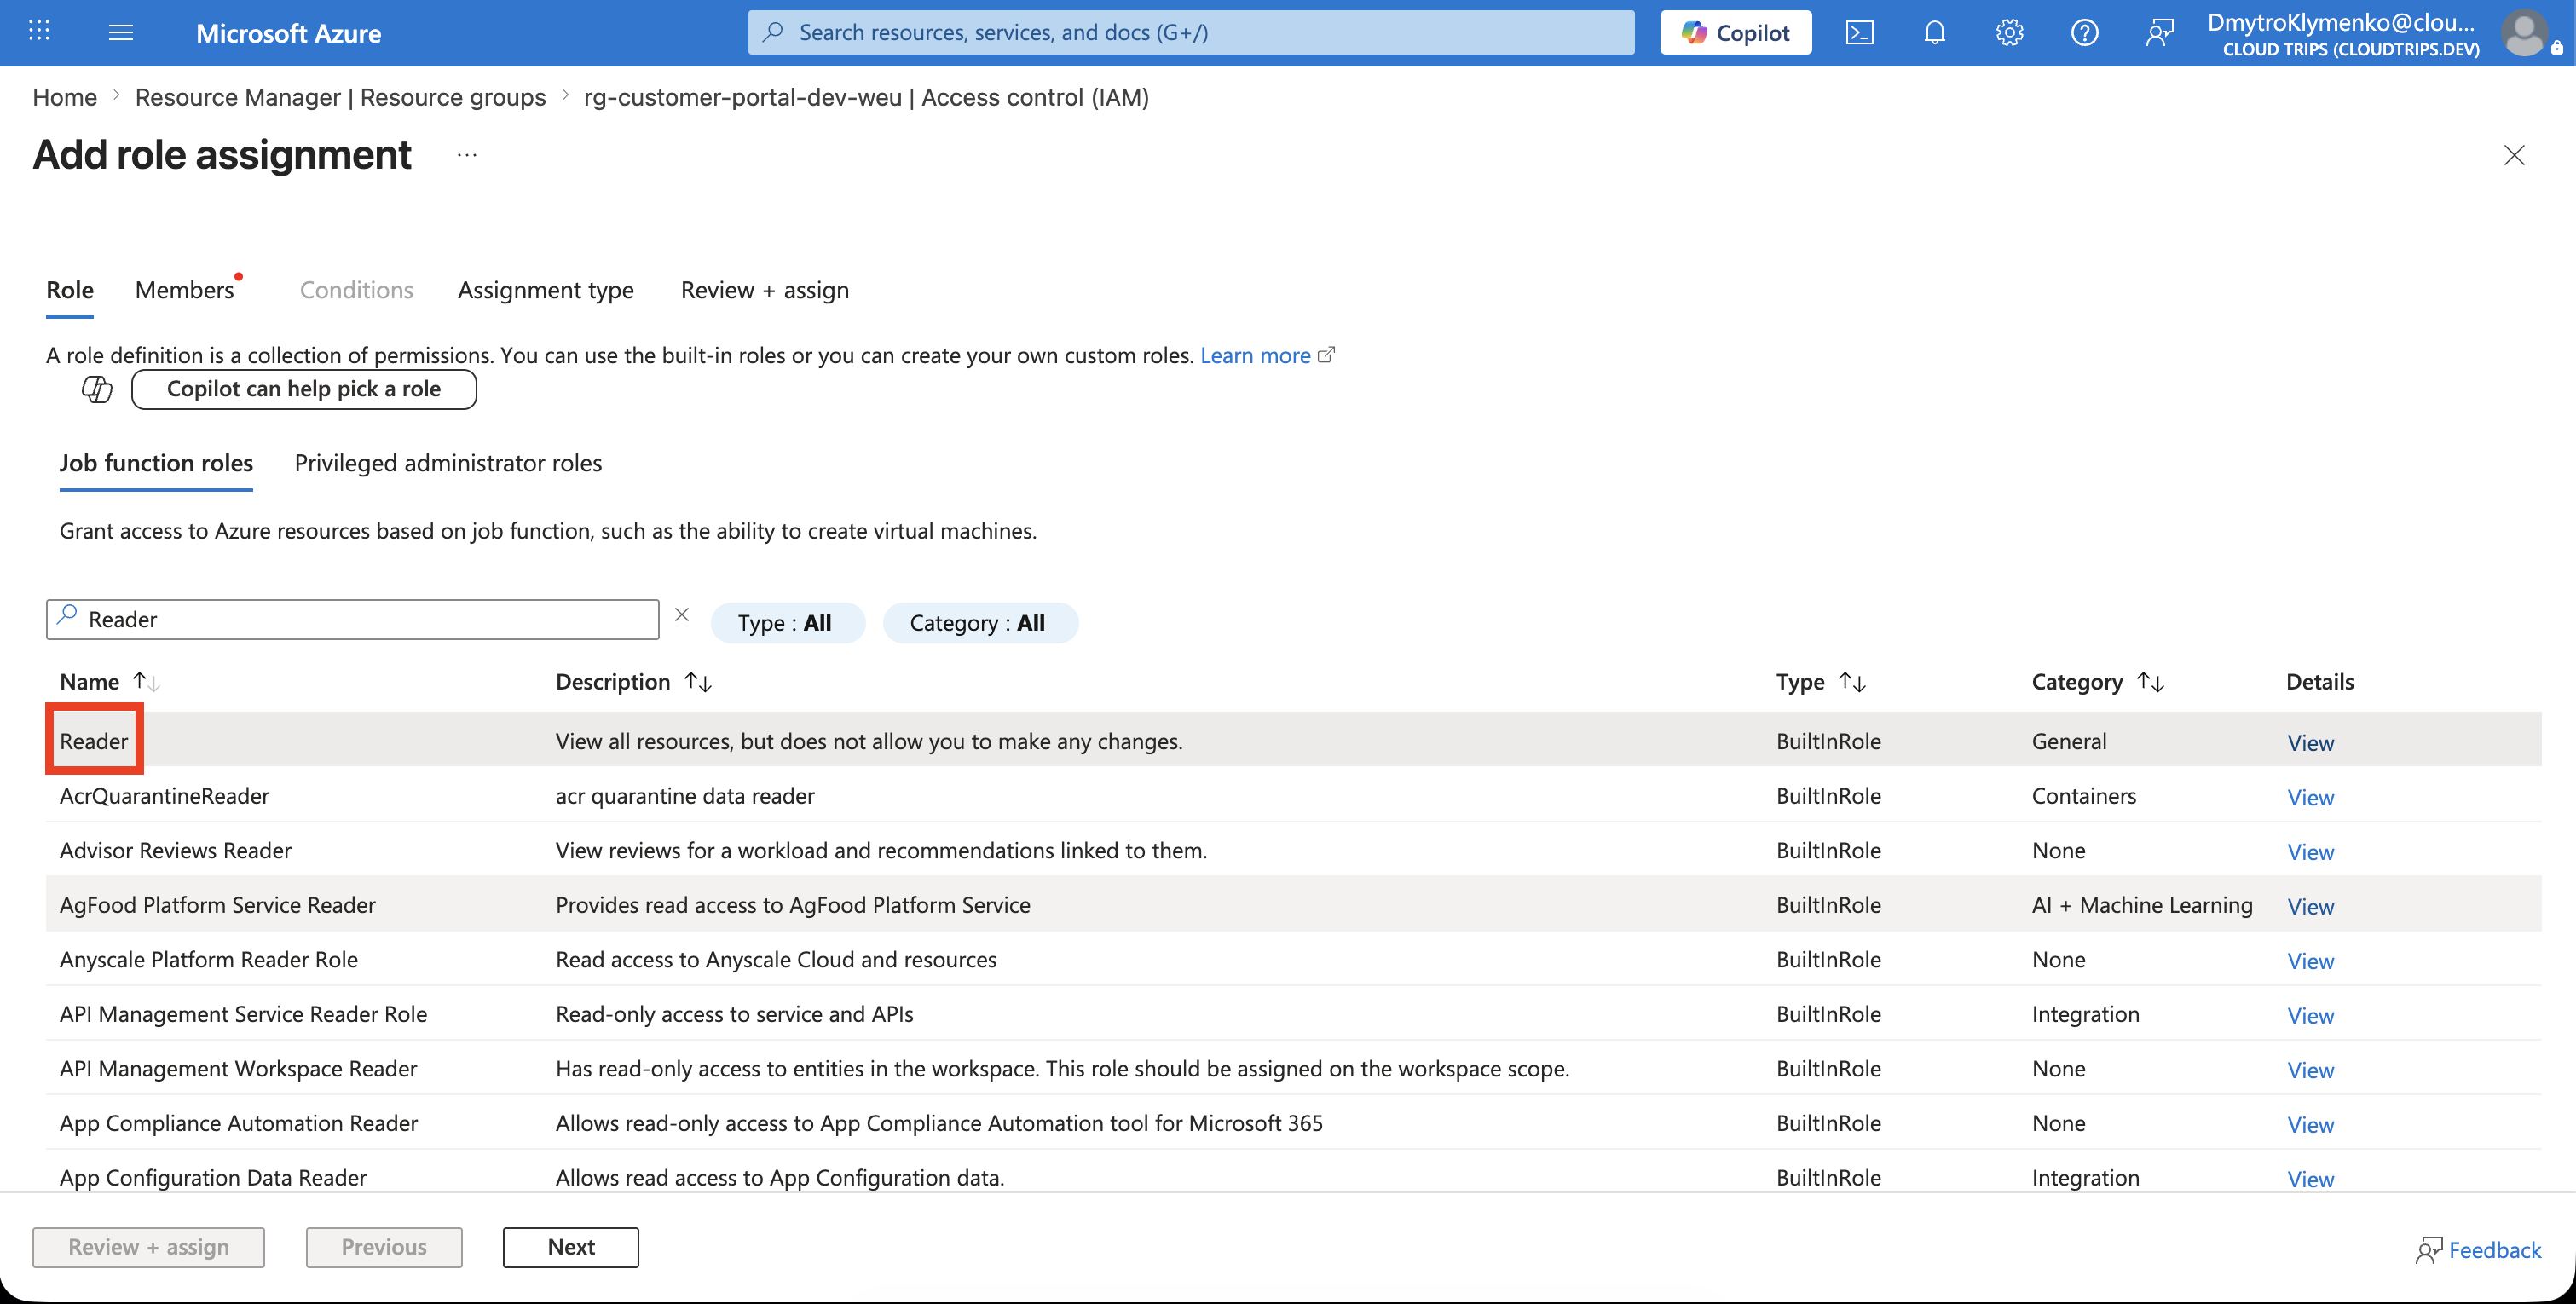View details of API Management Workspace Reader

coord(2310,1070)
